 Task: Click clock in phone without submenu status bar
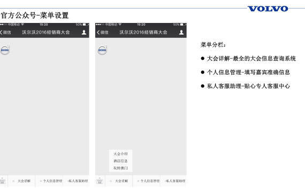(44, 25)
